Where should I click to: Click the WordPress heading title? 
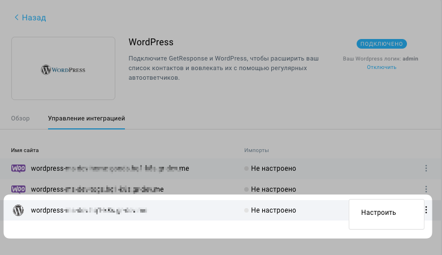pyautogui.click(x=151, y=42)
